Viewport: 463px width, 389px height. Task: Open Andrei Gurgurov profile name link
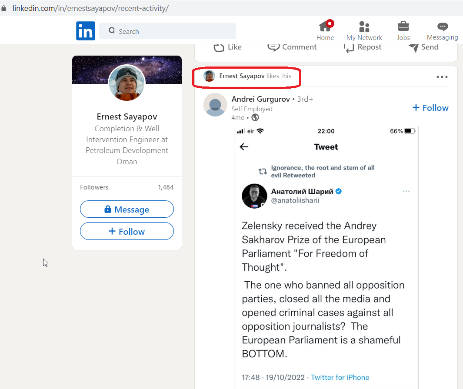[x=261, y=99]
